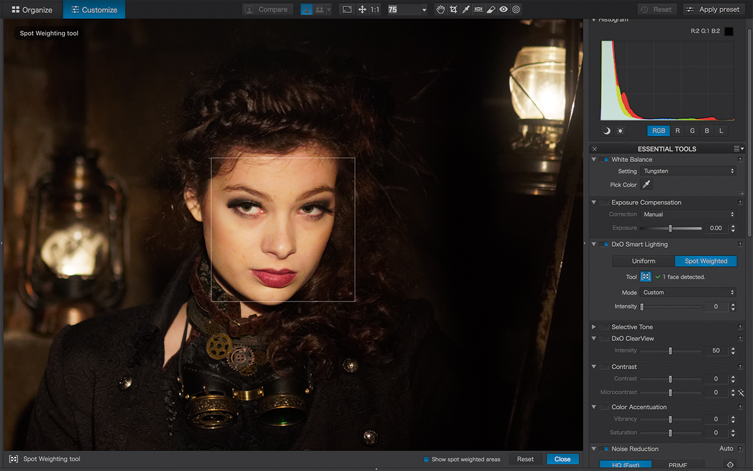Click the target icon in Noise Reduction
This screenshot has height=471, width=753.
pyautogui.click(x=730, y=465)
